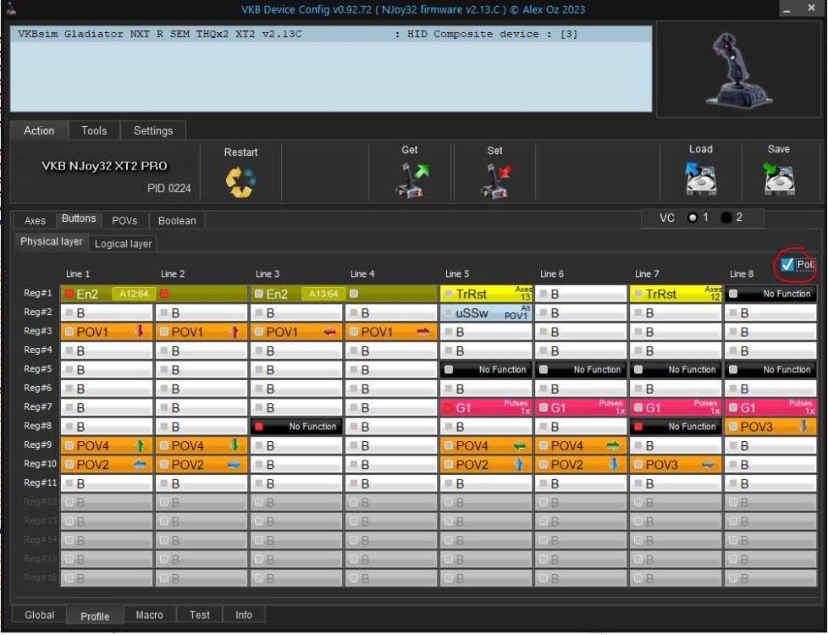The height and width of the screenshot is (635, 828).
Task: Click TrRst Axes 13 cell in Line 5
Action: [486, 294]
